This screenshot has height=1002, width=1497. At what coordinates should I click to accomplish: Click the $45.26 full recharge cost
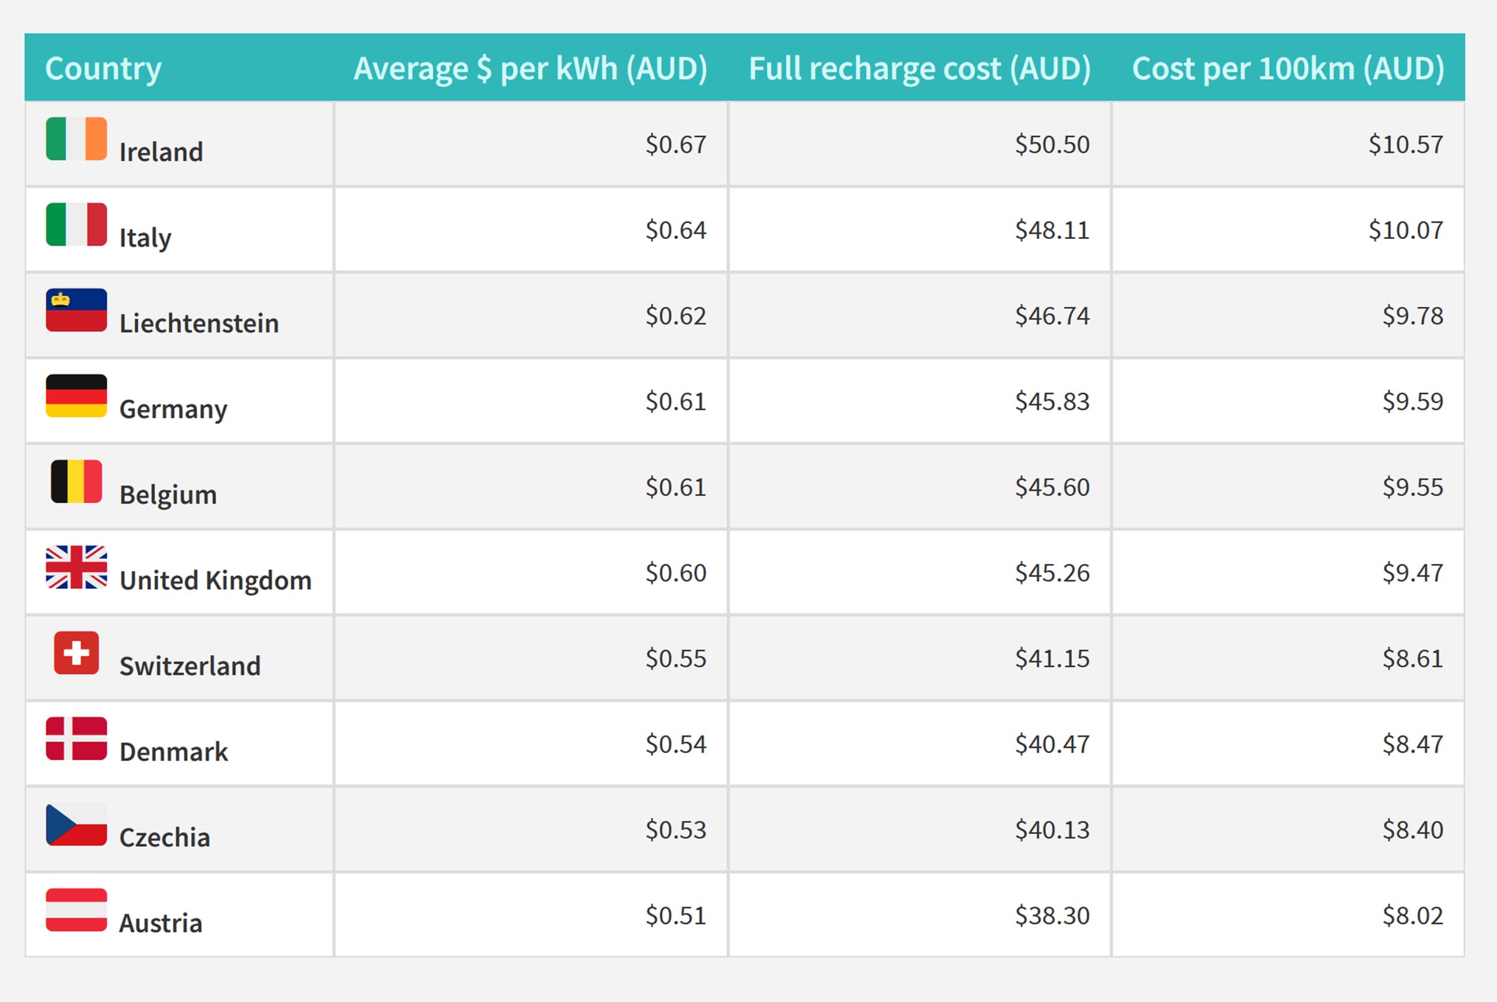[x=1052, y=573]
